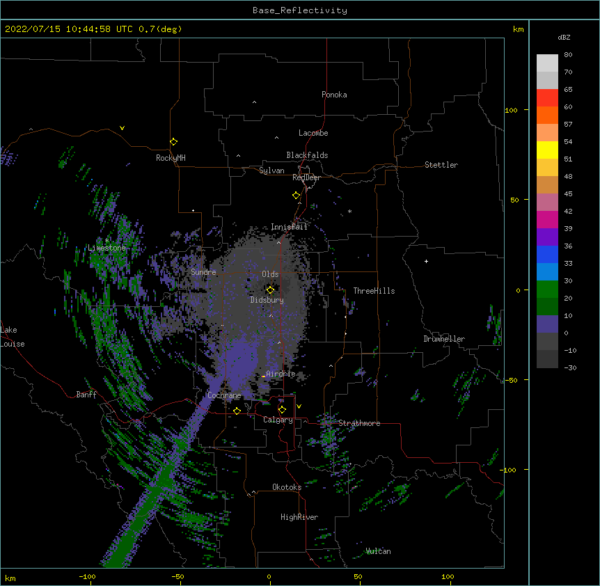This screenshot has width=600, height=586.
Task: Click the Airdrie city label
Action: (x=281, y=374)
